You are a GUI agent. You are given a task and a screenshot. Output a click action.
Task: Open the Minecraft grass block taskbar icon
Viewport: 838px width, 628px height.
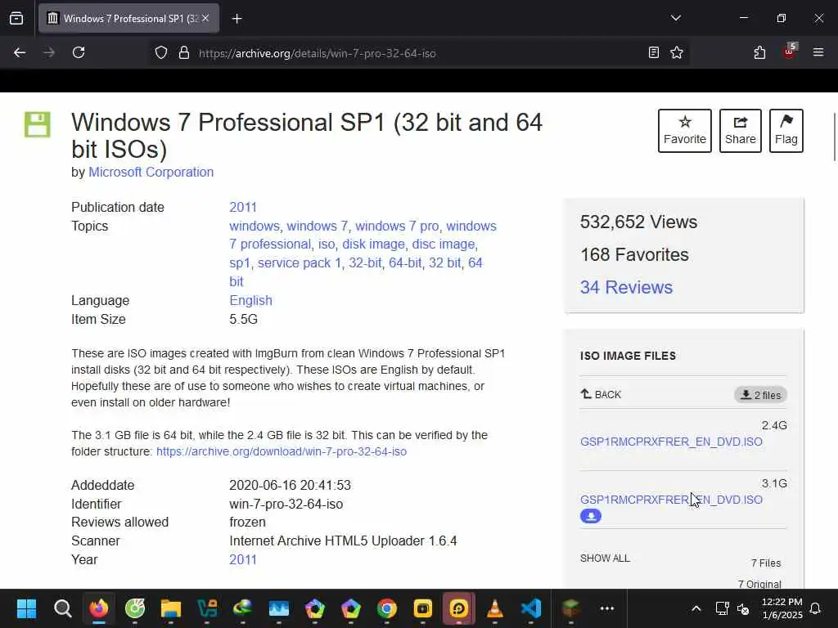point(570,608)
